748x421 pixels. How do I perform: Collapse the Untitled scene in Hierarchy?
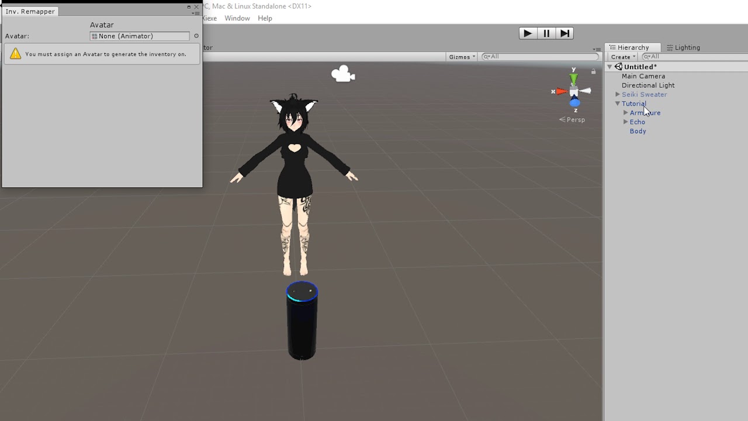point(610,67)
